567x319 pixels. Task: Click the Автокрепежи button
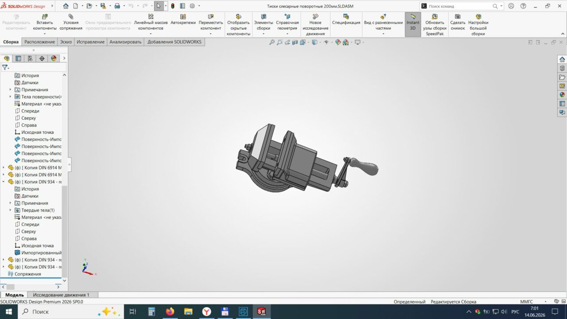(183, 19)
